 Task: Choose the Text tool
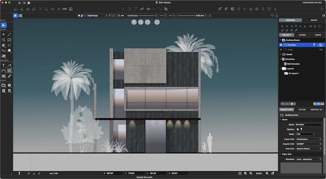[3, 65]
